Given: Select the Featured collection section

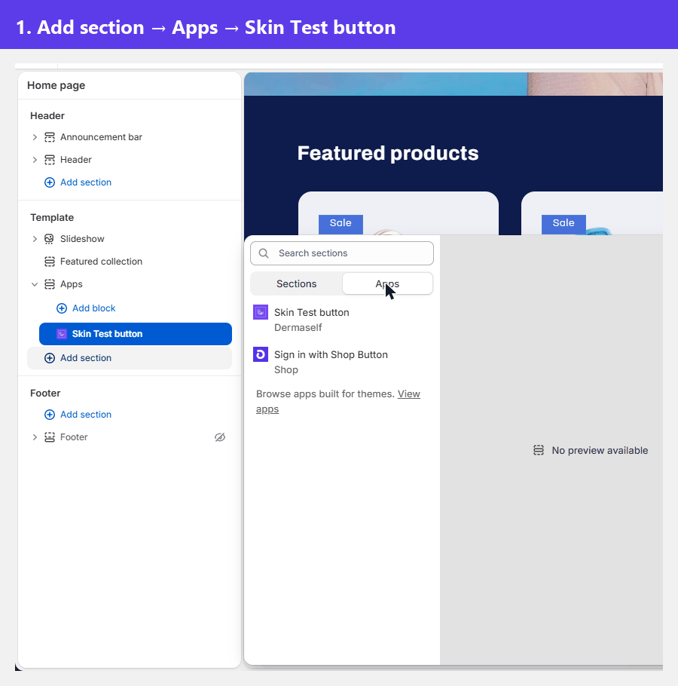Looking at the screenshot, I should tap(101, 262).
